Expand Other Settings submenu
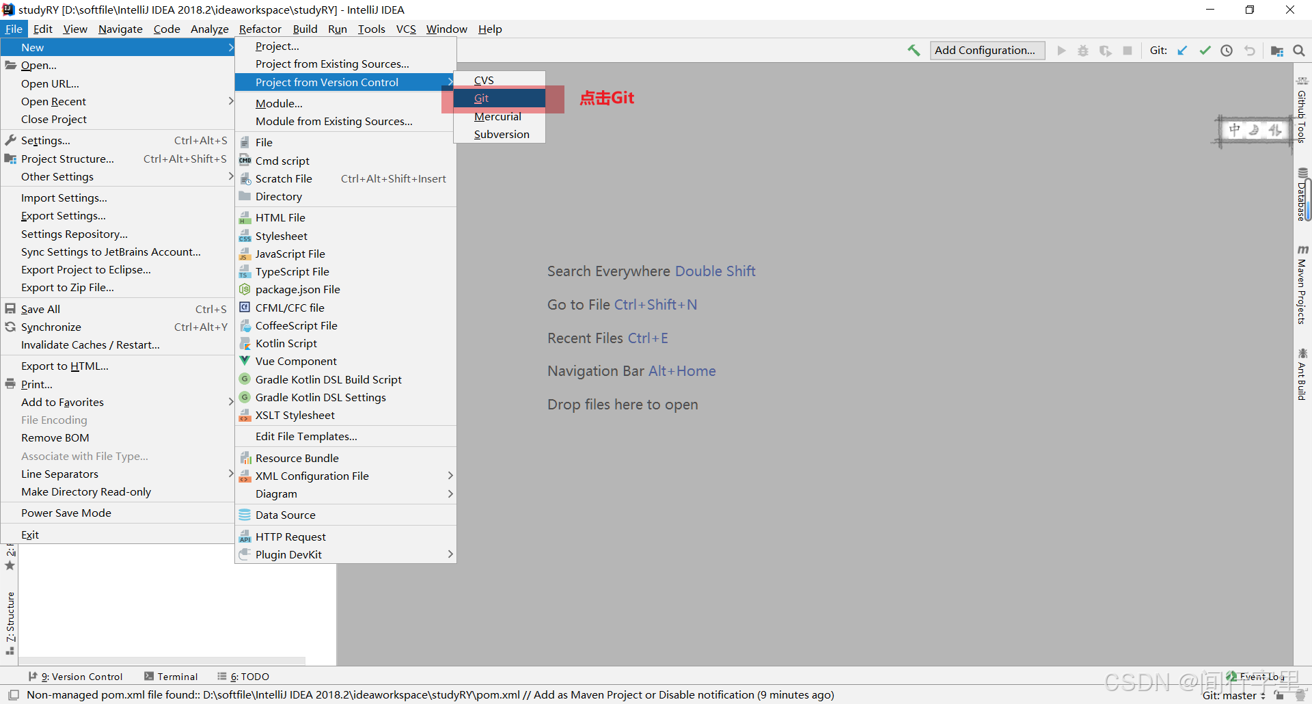1312x704 pixels. (x=118, y=176)
